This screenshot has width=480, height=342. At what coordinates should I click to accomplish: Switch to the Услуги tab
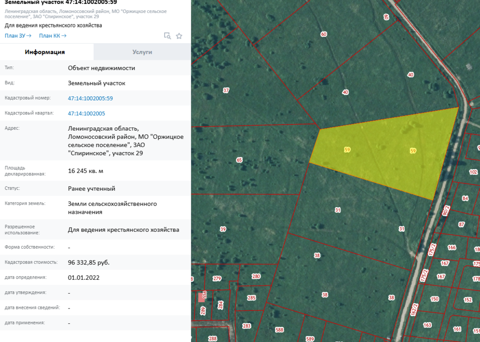coord(142,52)
